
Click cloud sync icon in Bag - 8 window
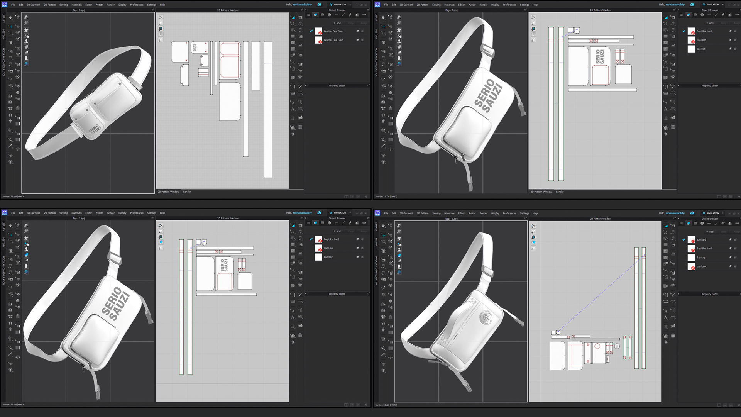coord(692,213)
